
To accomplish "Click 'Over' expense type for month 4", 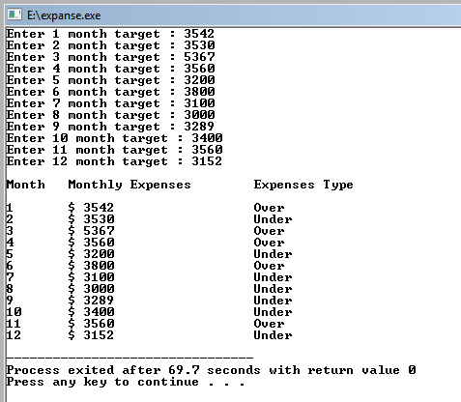I will [x=269, y=243].
